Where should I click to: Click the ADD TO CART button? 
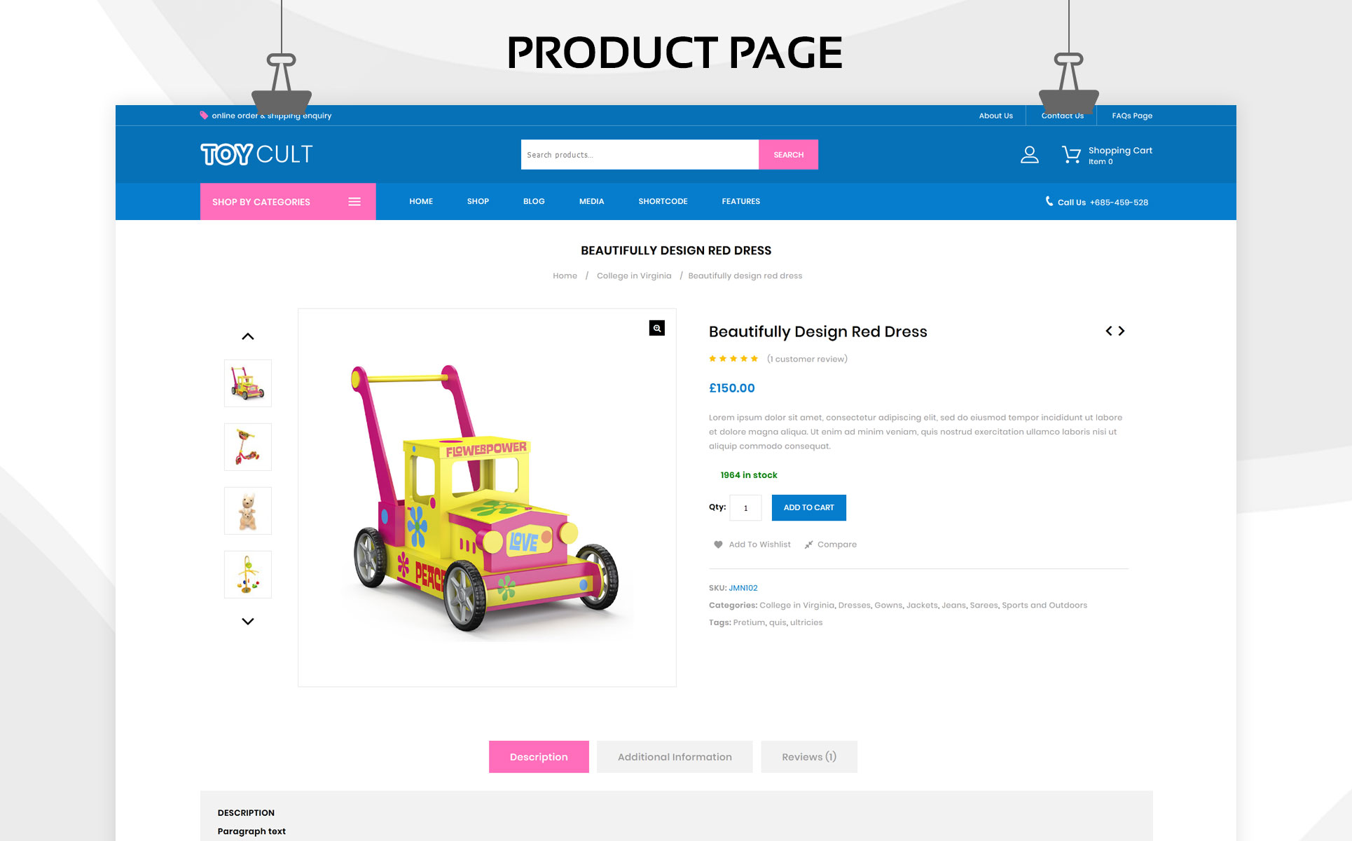pos(809,507)
